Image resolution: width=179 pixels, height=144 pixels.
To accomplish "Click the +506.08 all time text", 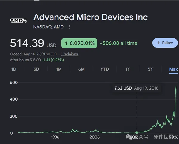I will (118, 43).
